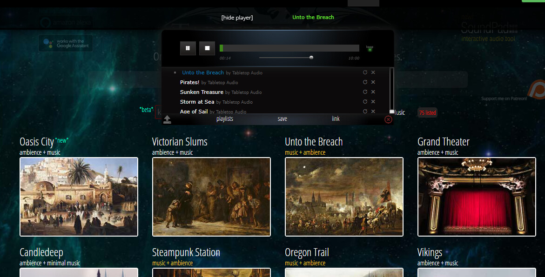
Task: Click the Candledeep title
Action: (41, 252)
